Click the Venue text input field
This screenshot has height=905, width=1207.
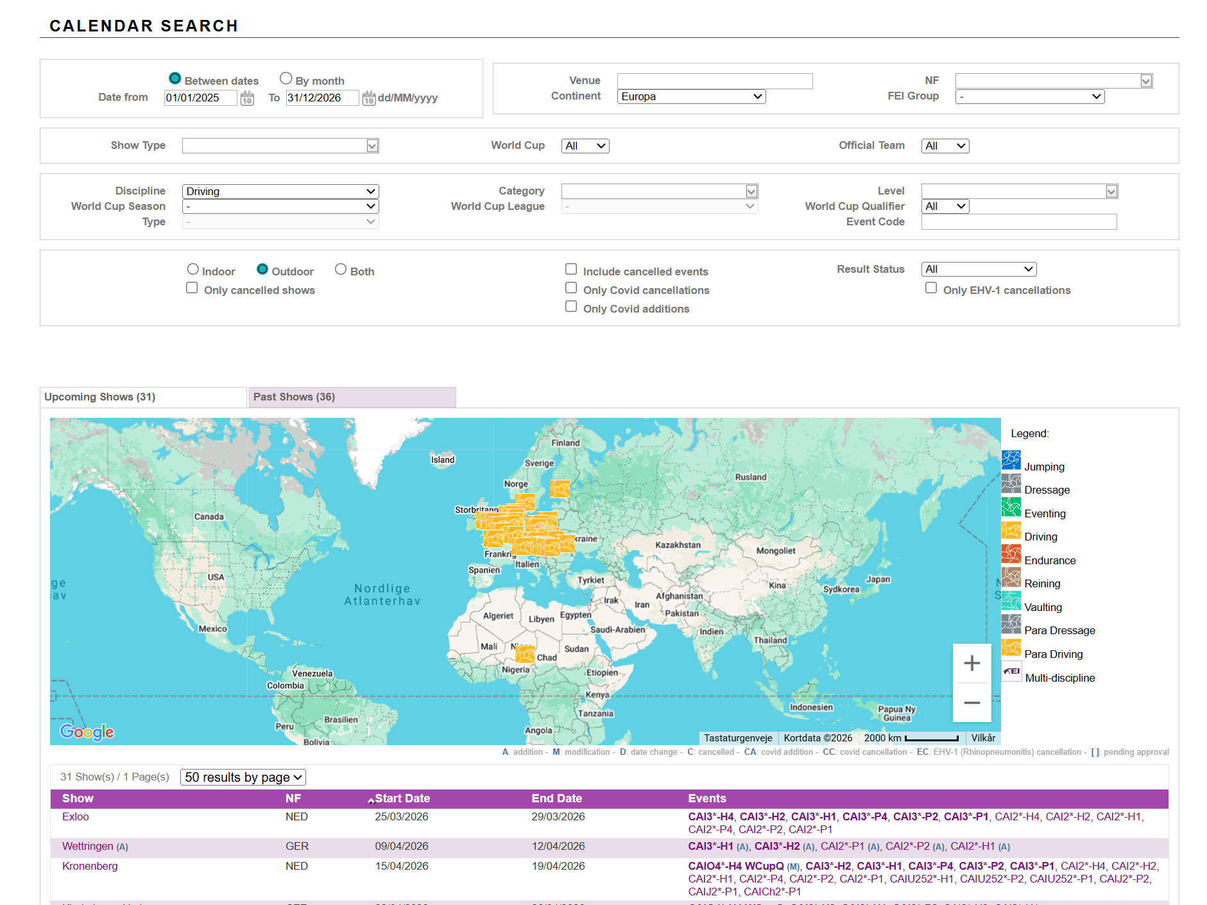click(x=714, y=81)
